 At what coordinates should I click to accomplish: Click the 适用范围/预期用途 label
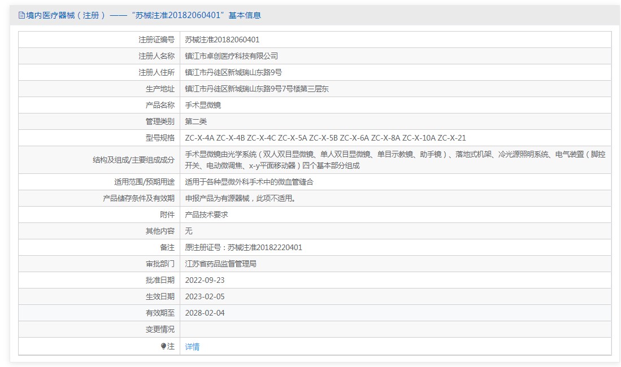coord(144,182)
